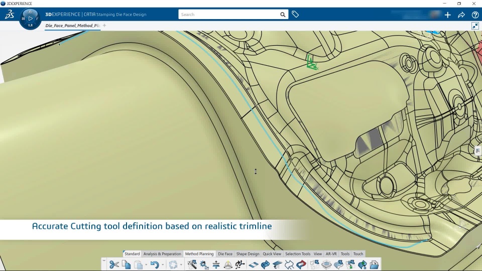Select the red curved arrow tool icon
This screenshot has width=482, height=271.
[x=301, y=264]
